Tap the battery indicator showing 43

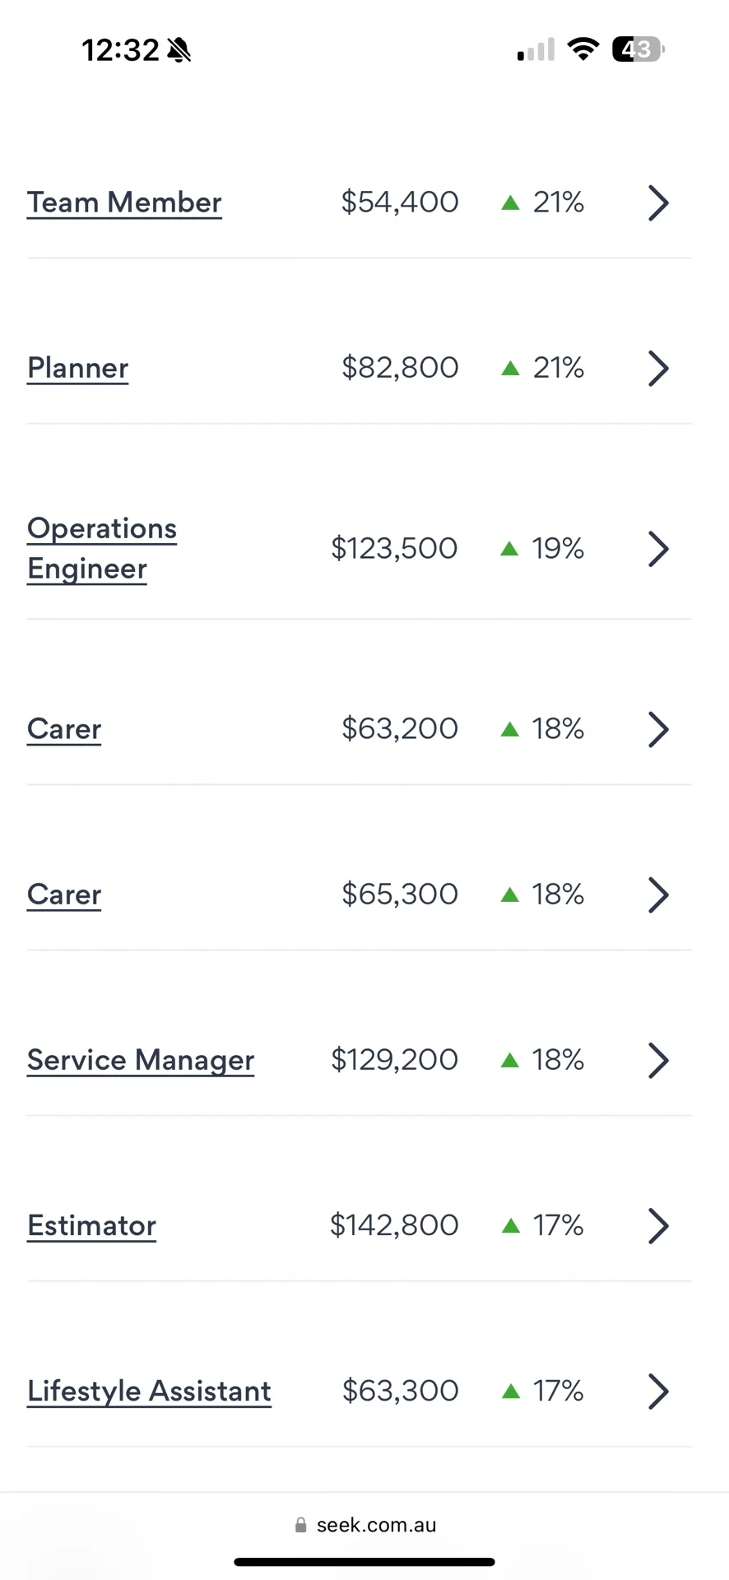click(x=638, y=49)
